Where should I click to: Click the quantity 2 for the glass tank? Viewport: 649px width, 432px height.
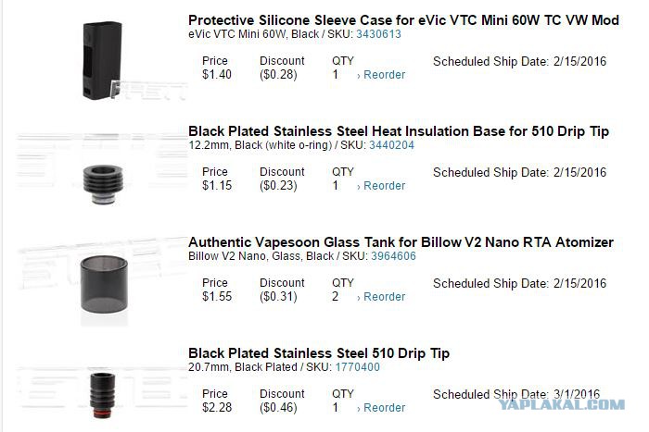tap(336, 297)
